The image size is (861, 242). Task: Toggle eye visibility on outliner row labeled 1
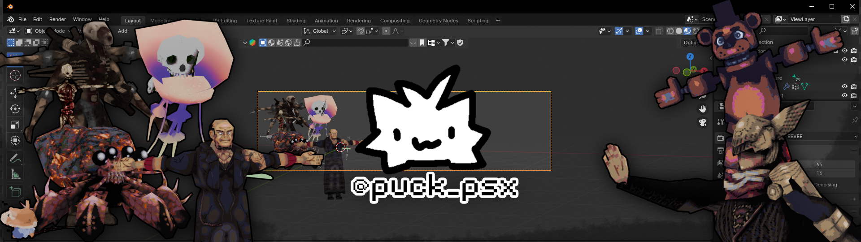844,95
